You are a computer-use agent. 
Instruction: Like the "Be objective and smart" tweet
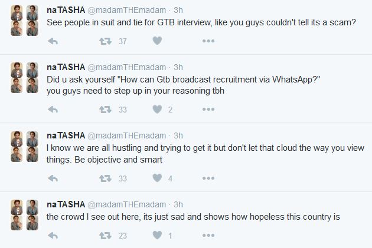coord(157,178)
